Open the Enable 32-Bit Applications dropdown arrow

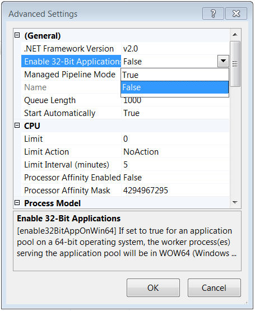click(223, 61)
